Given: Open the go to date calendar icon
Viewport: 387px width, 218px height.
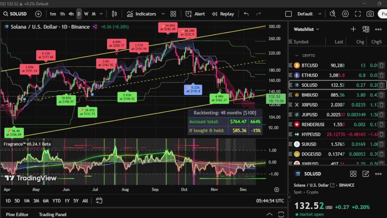Looking at the screenshot, I should click(x=99, y=201).
